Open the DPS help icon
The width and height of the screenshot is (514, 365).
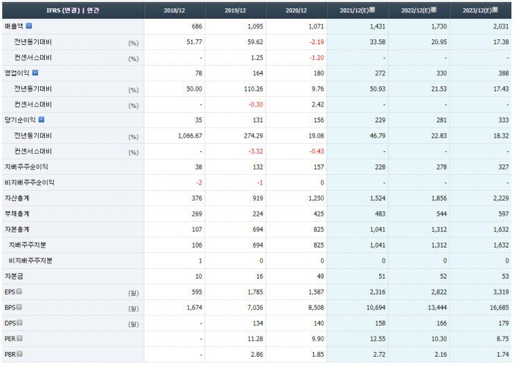coord(19,323)
